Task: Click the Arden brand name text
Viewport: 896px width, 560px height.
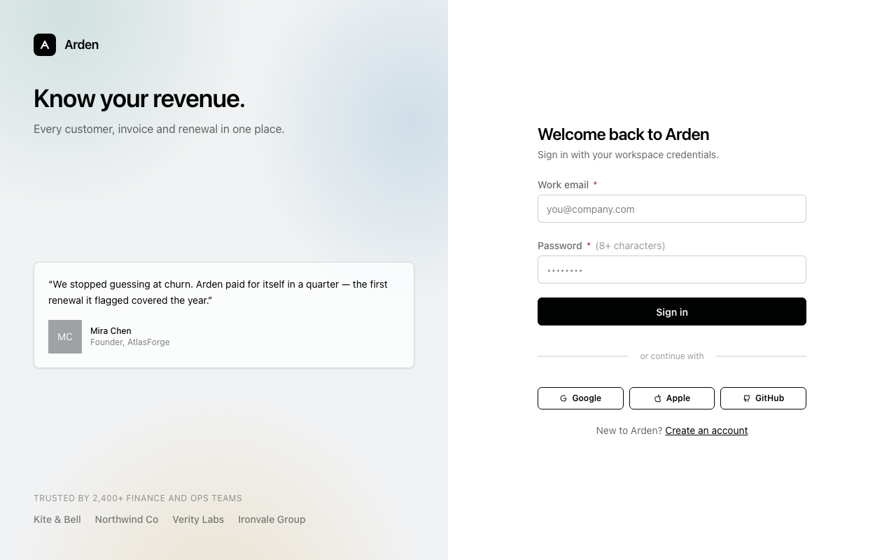Action: point(81,45)
